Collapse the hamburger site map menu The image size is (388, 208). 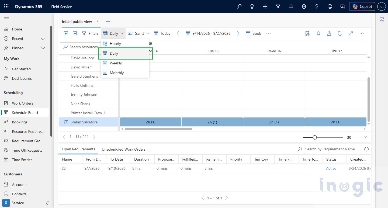point(6,19)
